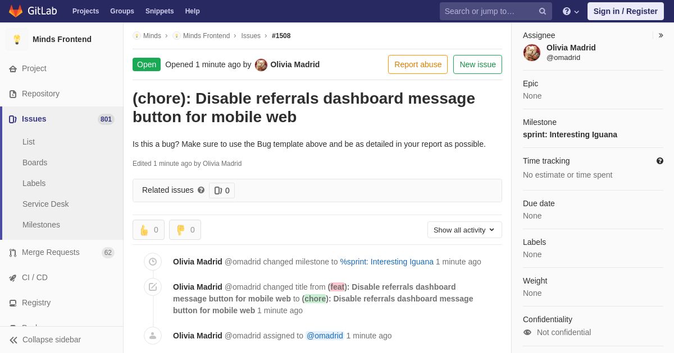This screenshot has width=674, height=353.
Task: Click the Issues icon in sidebar
Action: 13,119
